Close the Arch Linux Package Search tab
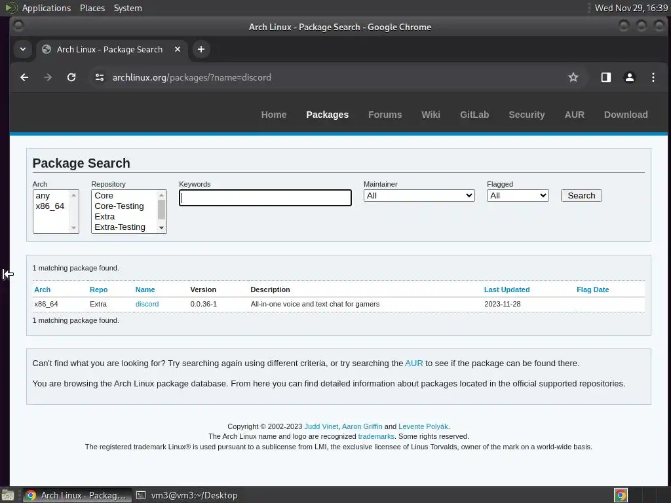 click(x=178, y=49)
